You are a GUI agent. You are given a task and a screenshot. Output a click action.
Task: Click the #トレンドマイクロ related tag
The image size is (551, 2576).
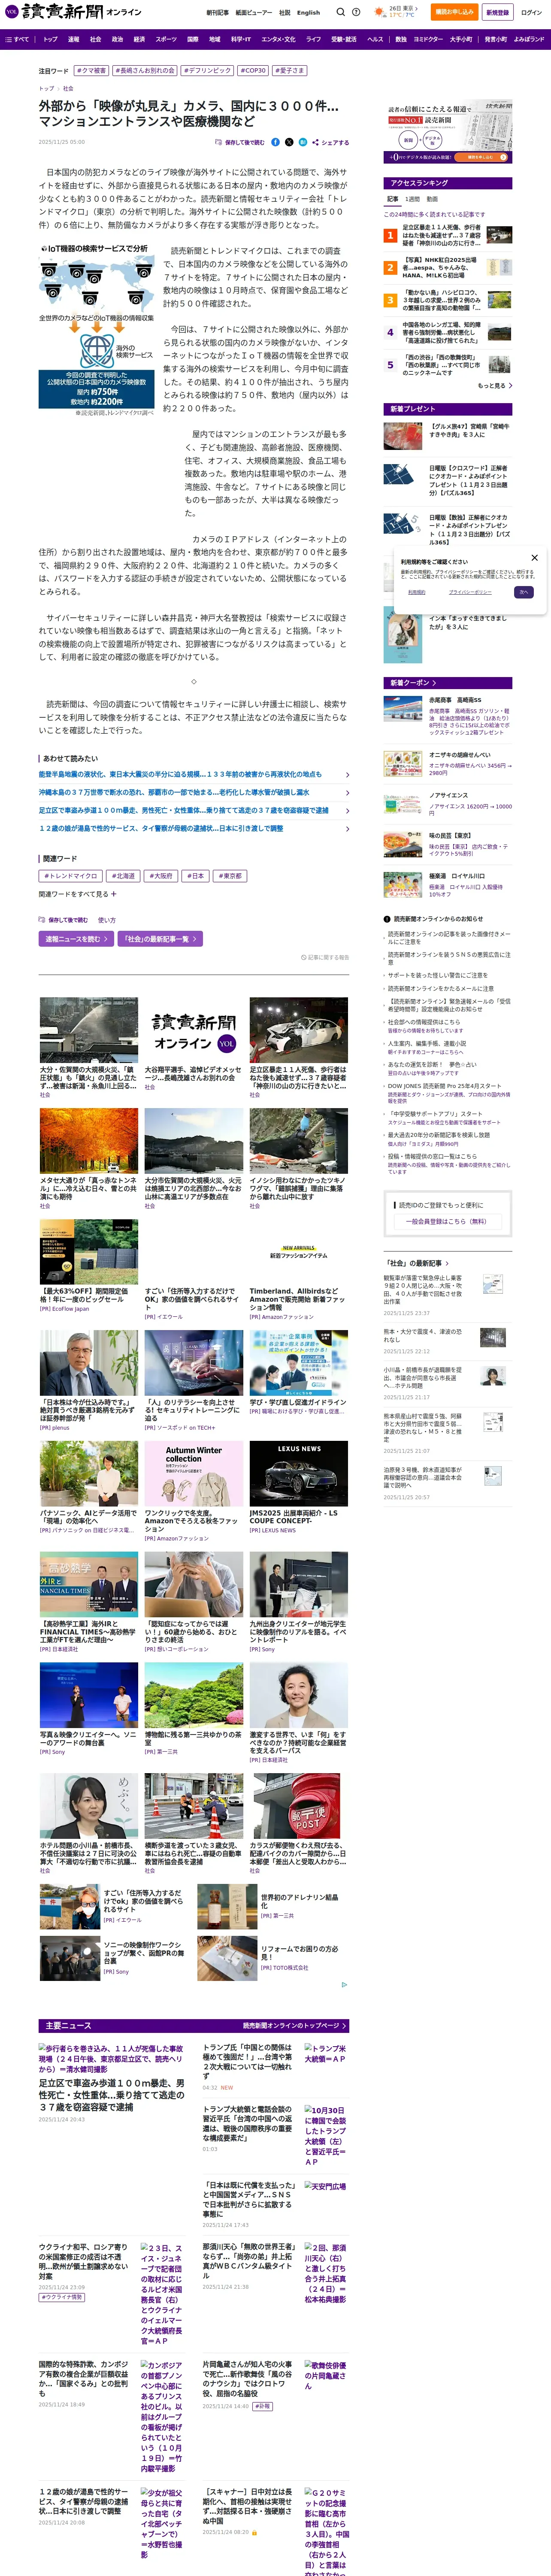70,875
